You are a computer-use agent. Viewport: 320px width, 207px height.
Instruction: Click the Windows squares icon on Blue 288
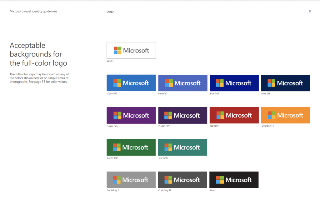[272, 83]
